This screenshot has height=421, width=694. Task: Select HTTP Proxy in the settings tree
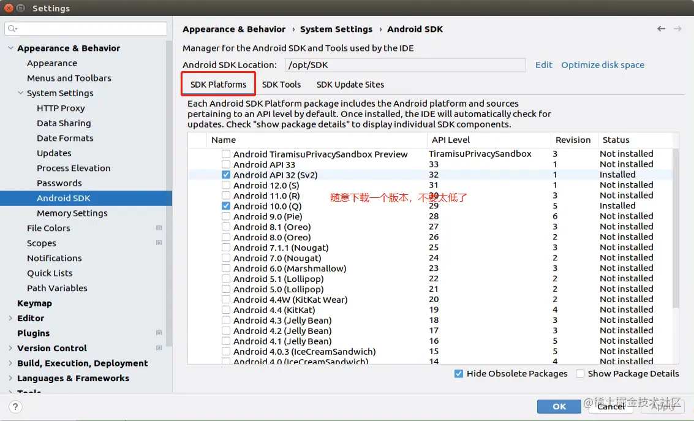pos(61,108)
